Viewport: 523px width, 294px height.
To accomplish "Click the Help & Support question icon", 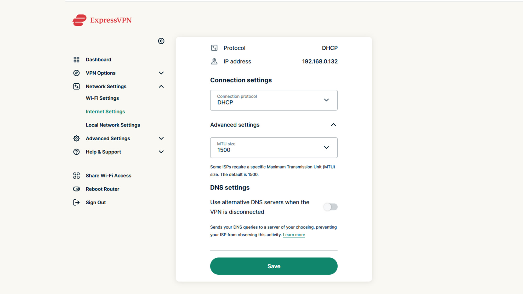I will (76, 152).
